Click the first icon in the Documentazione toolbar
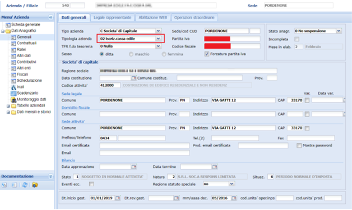The image size is (352, 210). coord(4,185)
